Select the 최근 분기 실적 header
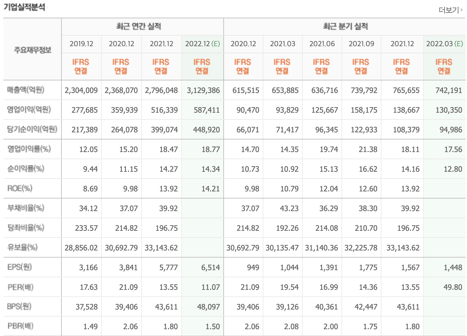The image size is (467, 336). point(345,26)
